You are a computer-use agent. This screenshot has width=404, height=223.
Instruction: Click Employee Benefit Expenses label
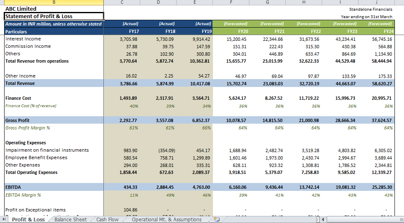click(x=36, y=157)
